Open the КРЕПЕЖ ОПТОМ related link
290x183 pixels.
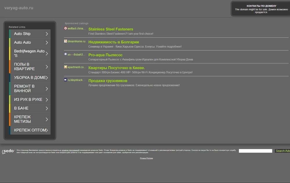(30, 130)
